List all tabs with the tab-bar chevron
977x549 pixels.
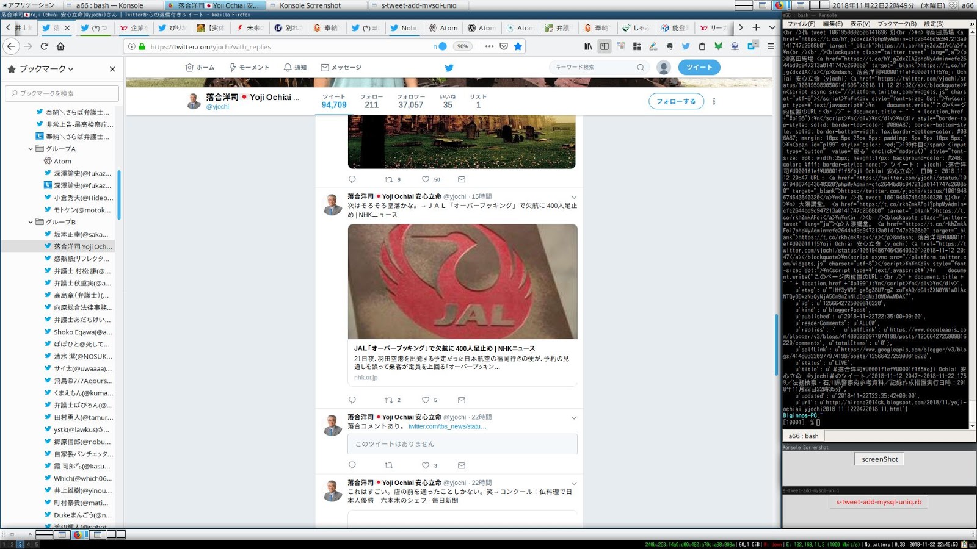[x=772, y=27]
